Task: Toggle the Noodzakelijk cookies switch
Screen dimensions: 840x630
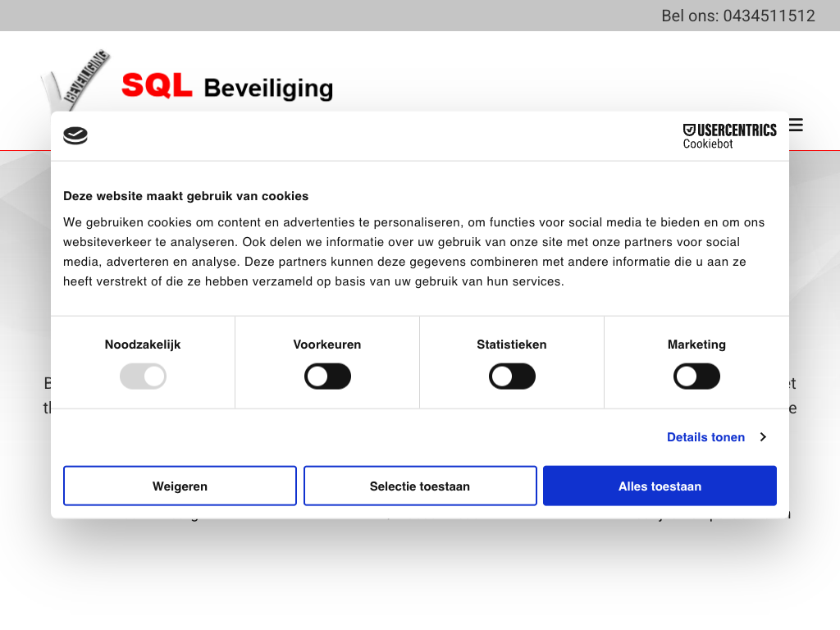Action: click(x=143, y=377)
